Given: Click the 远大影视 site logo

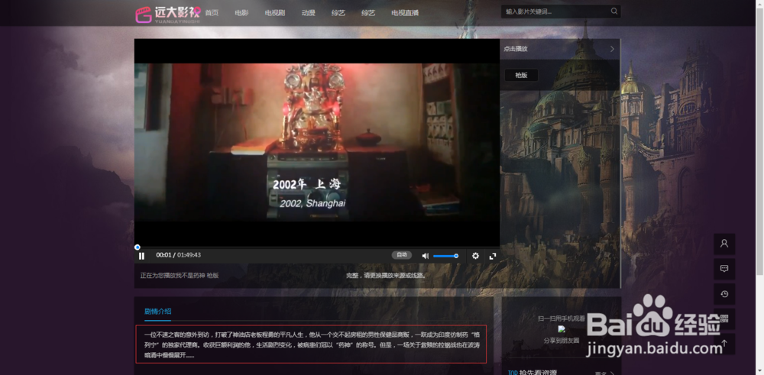Looking at the screenshot, I should (168, 14).
